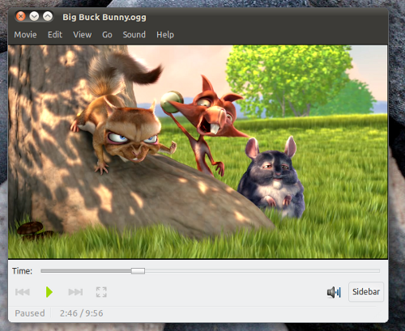Open the Edit menu
405x331 pixels.
pos(55,35)
